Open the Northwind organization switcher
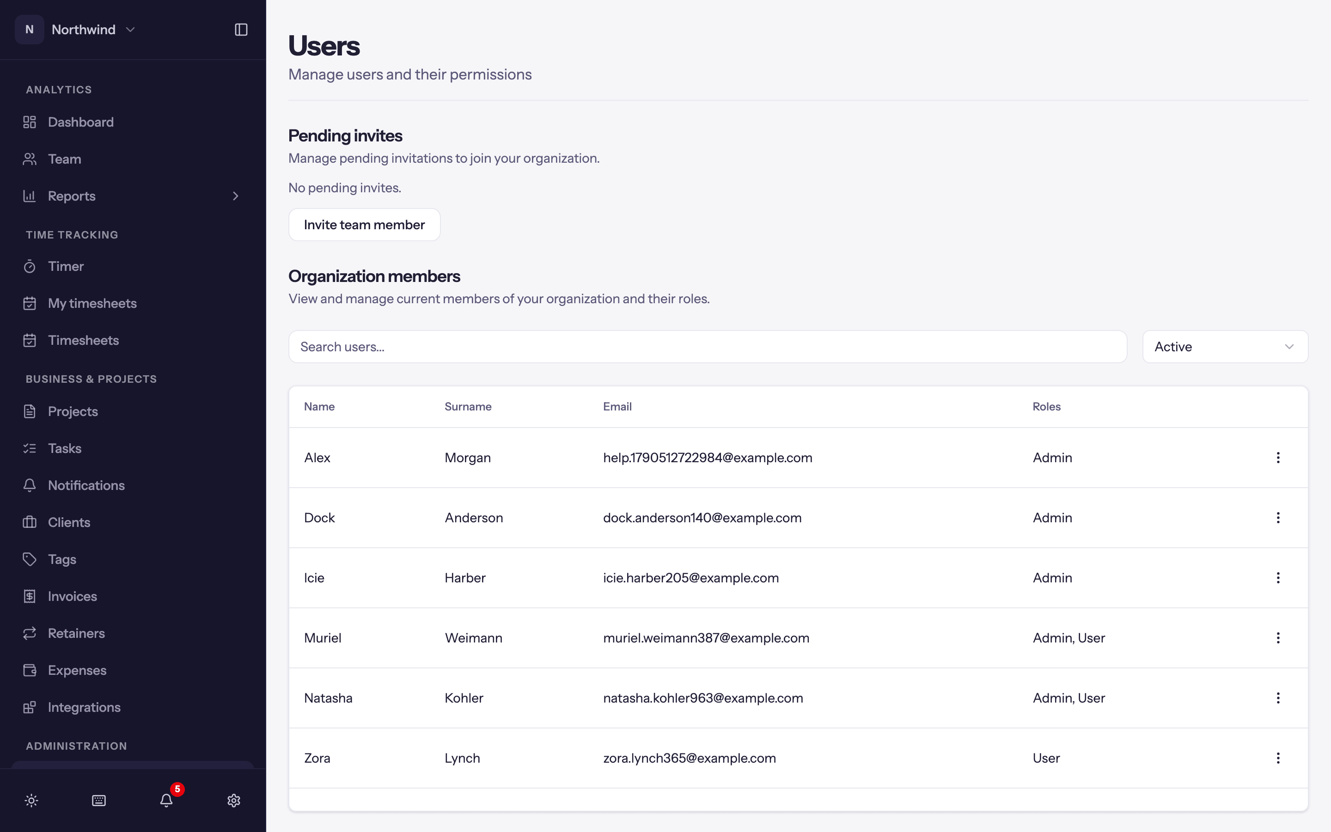This screenshot has width=1331, height=832. coord(76,30)
